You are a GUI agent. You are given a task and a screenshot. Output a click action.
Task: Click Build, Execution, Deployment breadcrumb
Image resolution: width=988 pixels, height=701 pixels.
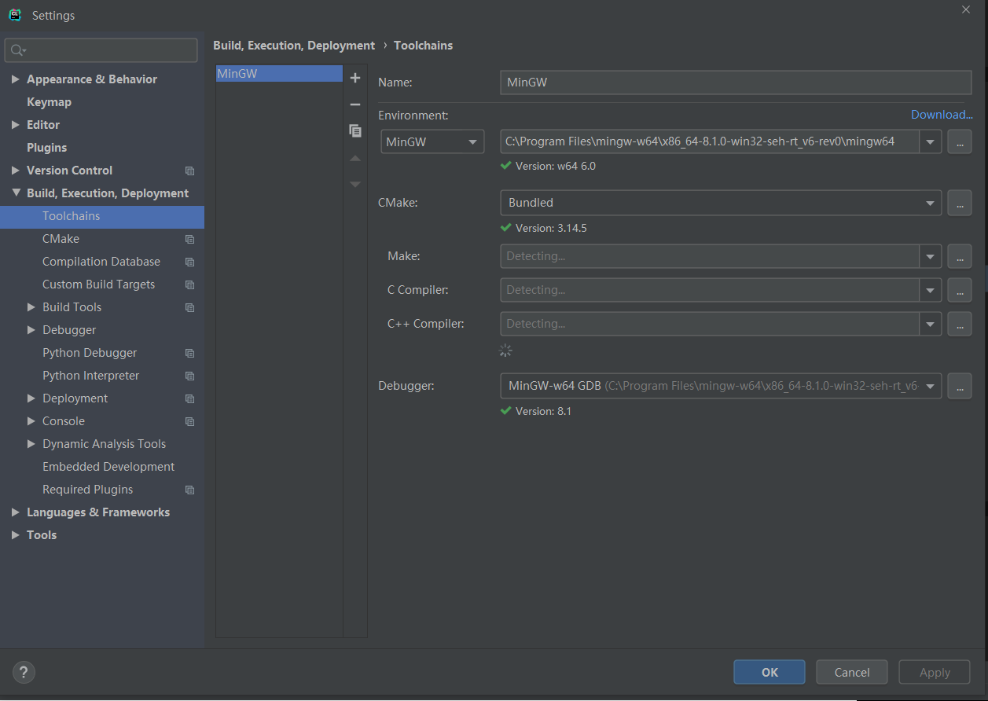coord(294,46)
